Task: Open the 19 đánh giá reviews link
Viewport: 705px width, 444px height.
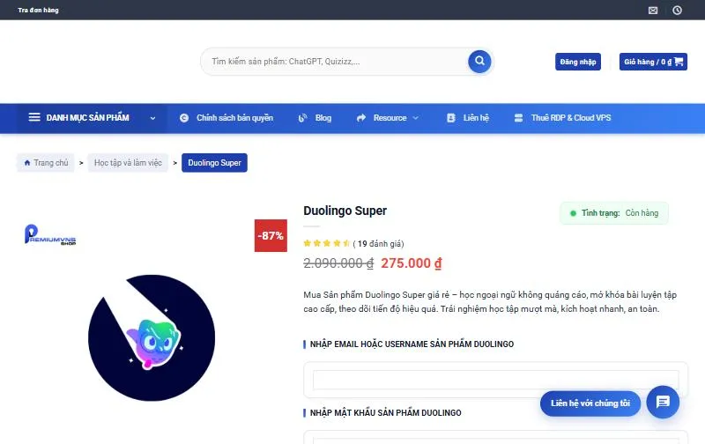Action: click(378, 243)
